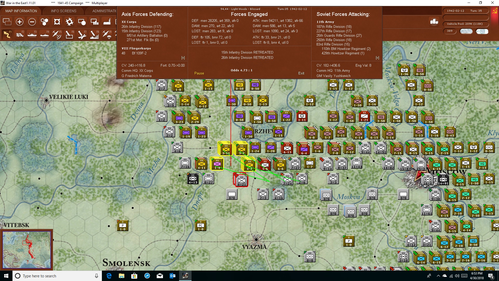The width and height of the screenshot is (499, 281).
Task: Click the 26th Infantry Division (117) entry
Action: pyautogui.click(x=141, y=27)
